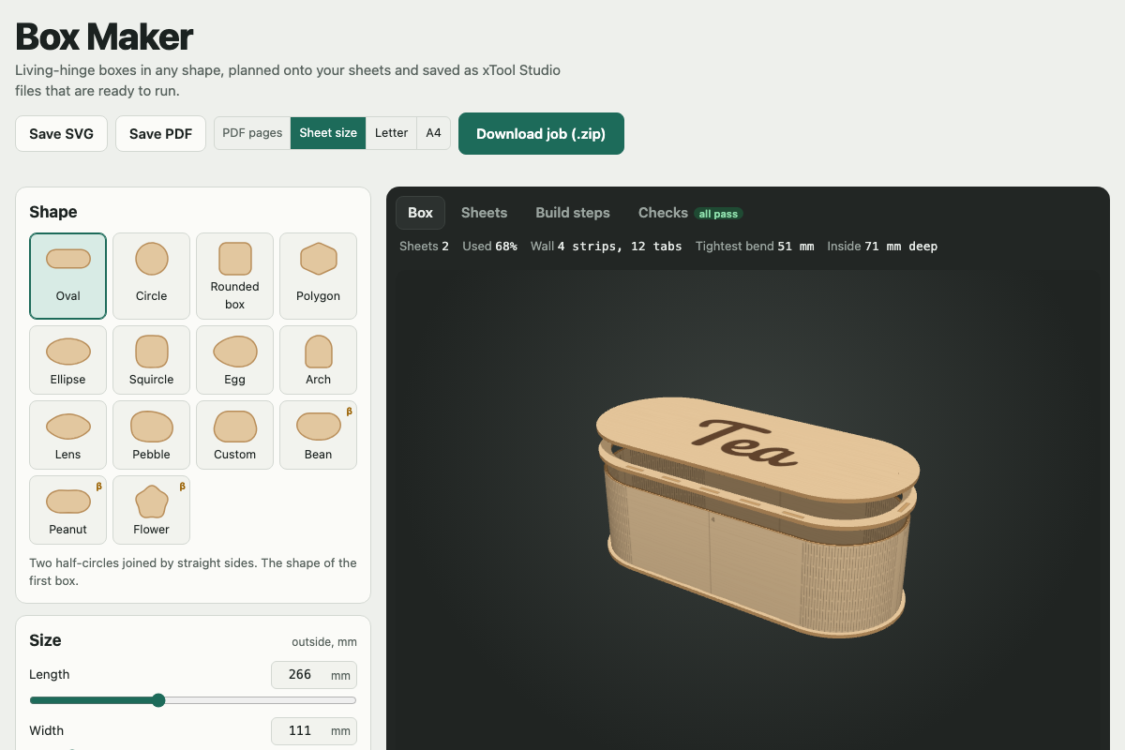Select the Bean beta shape
The height and width of the screenshot is (750, 1125).
pos(318,435)
